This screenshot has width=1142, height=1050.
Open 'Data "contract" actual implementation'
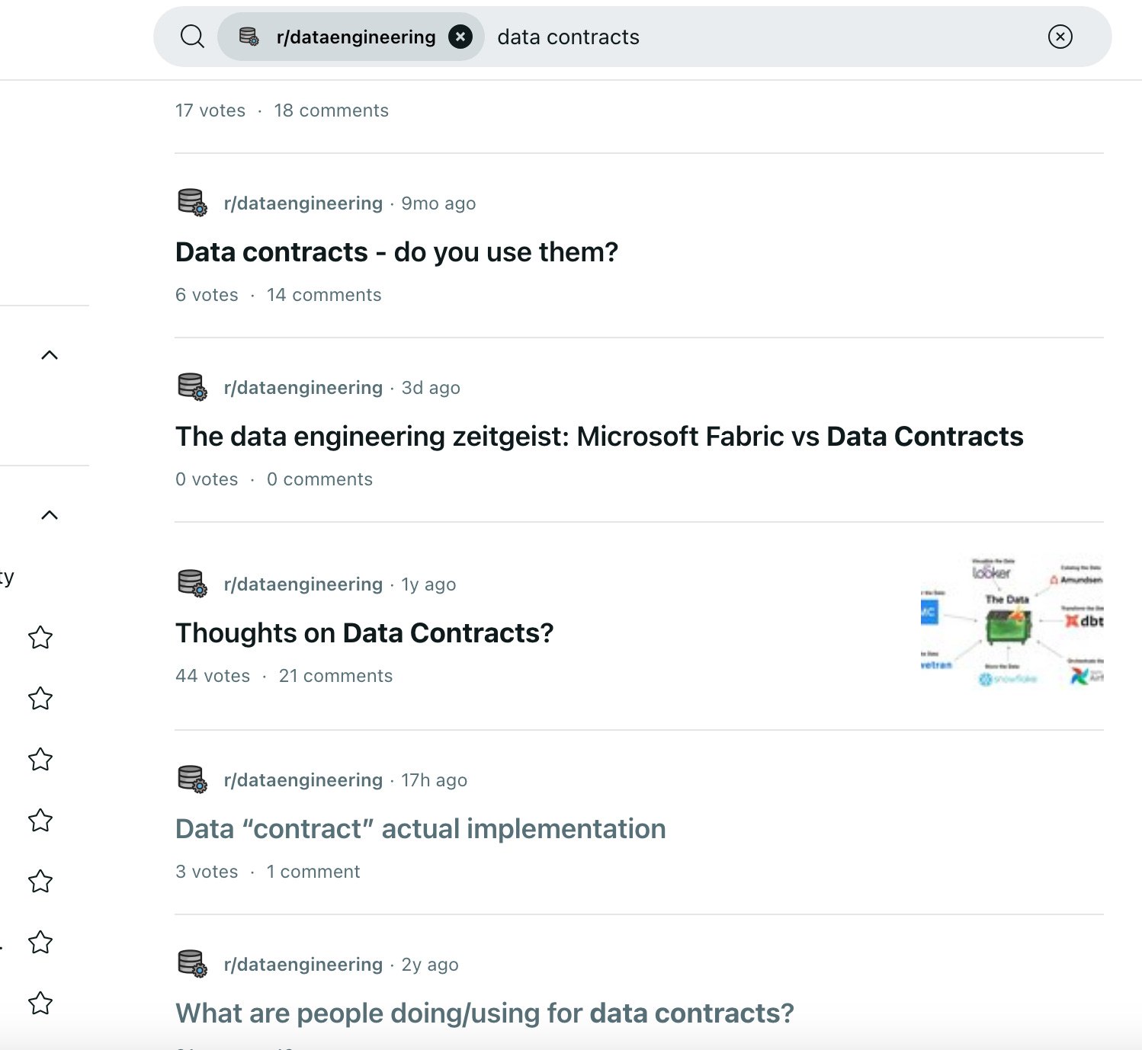[x=420, y=828]
